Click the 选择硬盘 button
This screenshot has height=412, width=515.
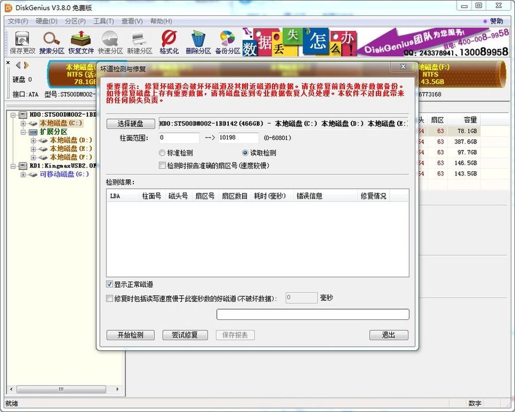click(x=130, y=124)
